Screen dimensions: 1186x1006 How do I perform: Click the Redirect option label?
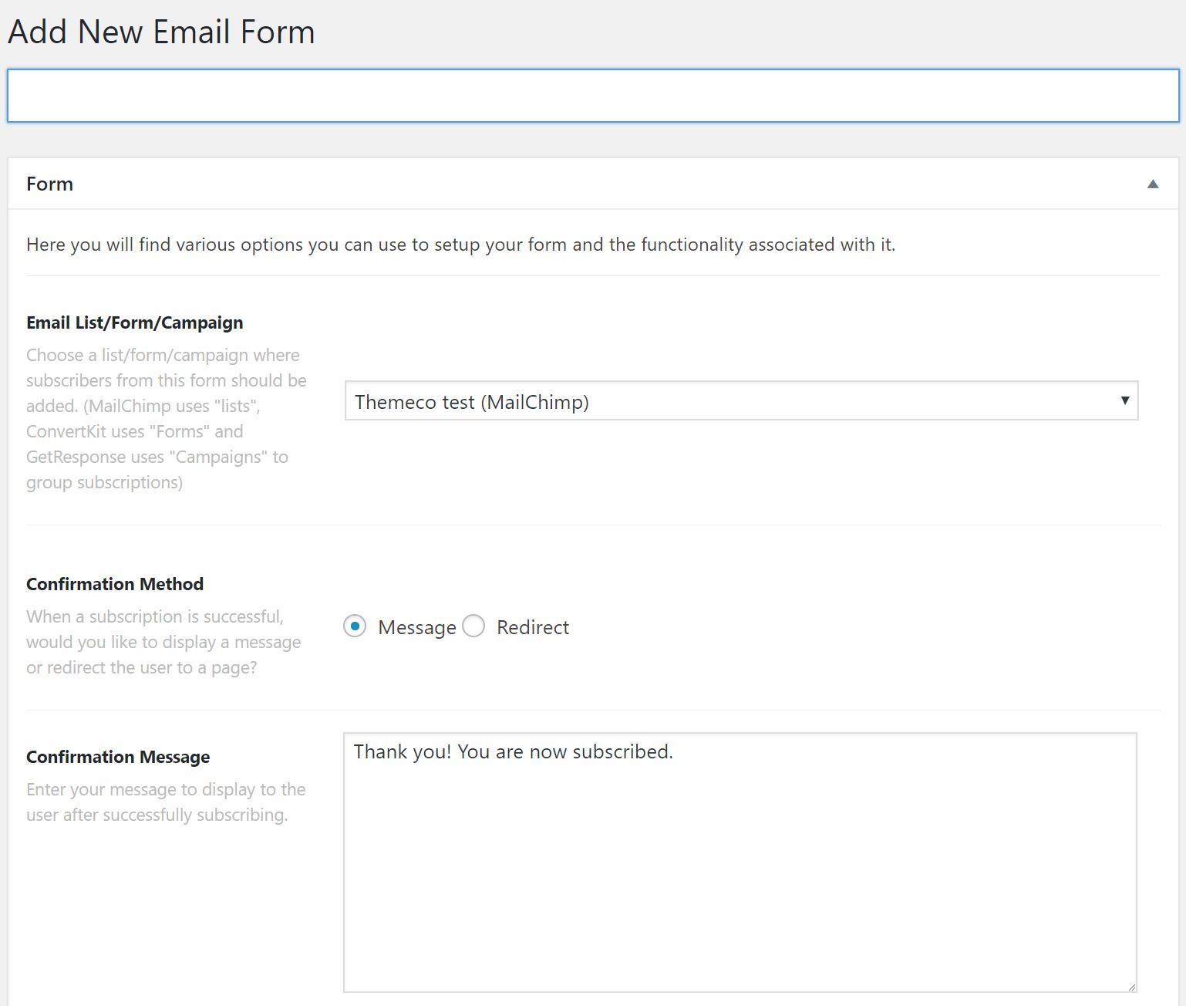(532, 626)
